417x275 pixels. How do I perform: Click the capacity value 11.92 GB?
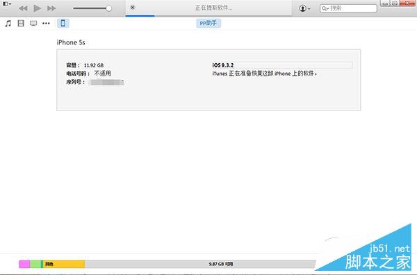94,65
